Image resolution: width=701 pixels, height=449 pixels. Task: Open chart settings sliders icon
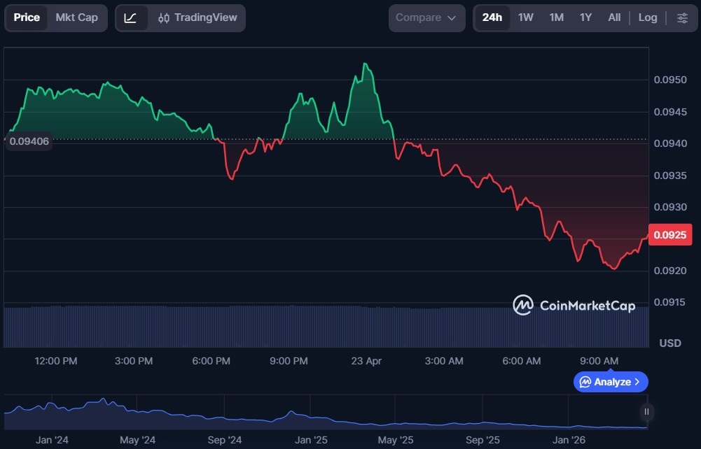pos(682,18)
